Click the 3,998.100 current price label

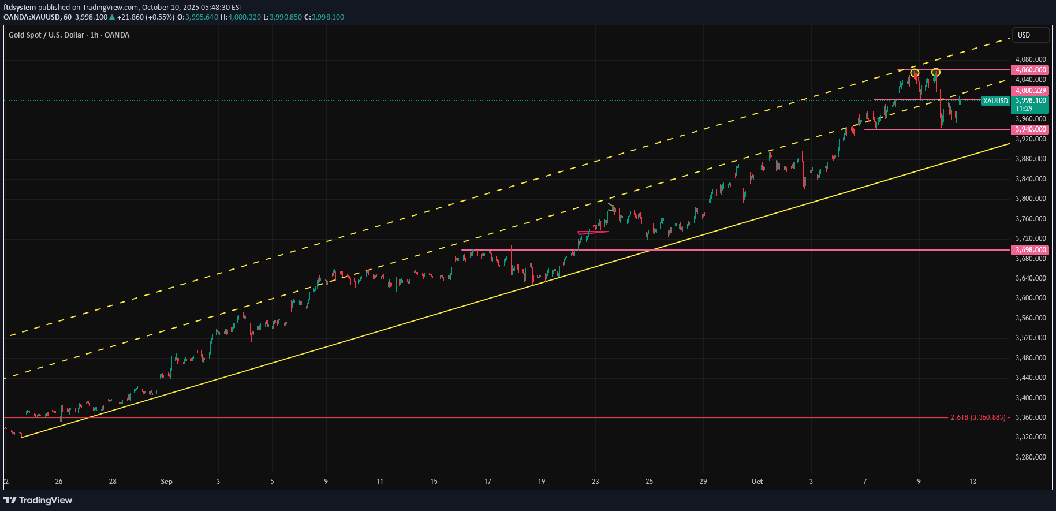[1031, 100]
